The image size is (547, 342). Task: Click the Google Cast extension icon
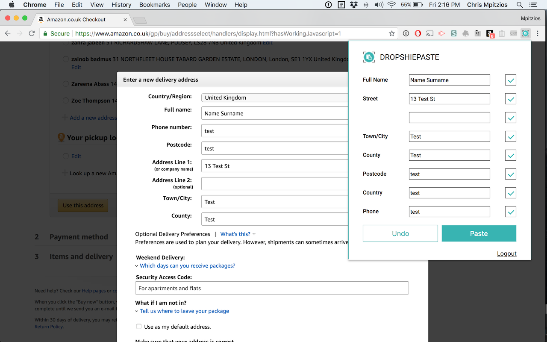click(x=429, y=33)
